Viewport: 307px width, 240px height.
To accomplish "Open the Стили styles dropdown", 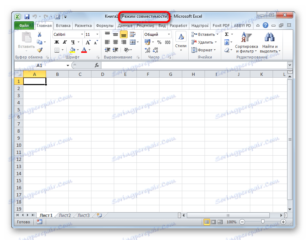I will (x=181, y=42).
